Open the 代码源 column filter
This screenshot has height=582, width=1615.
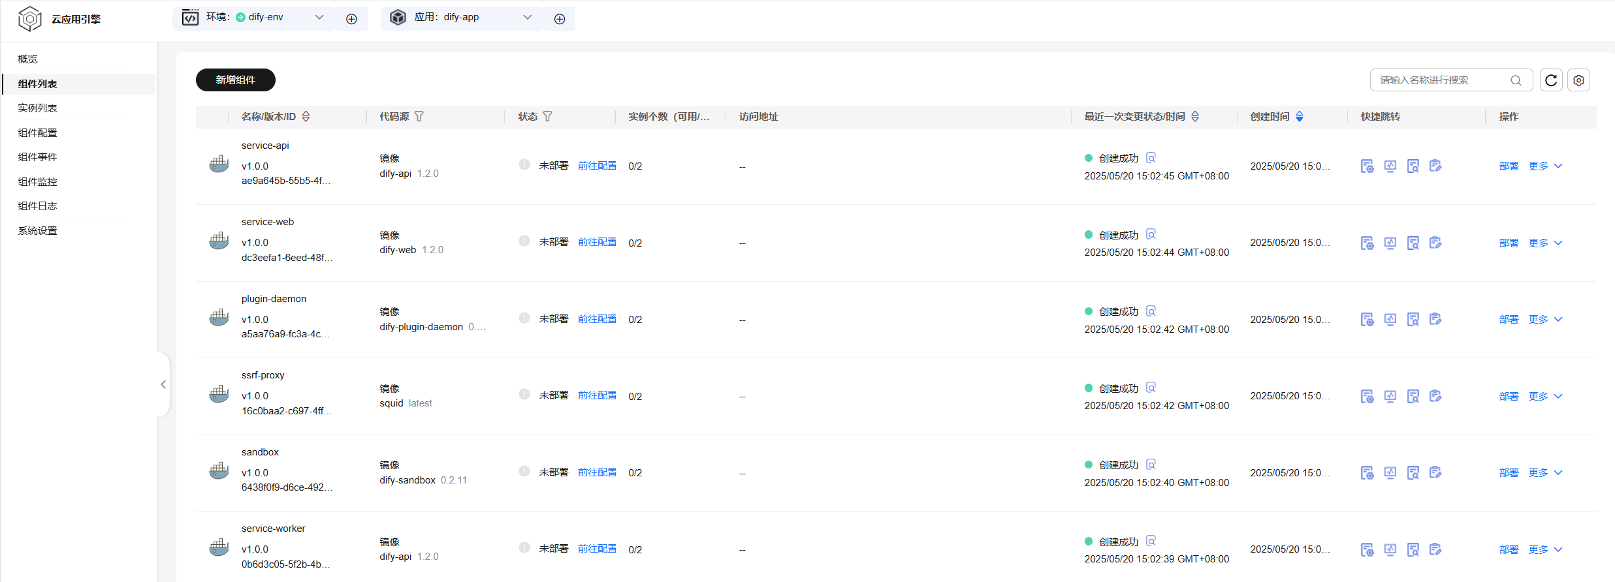pyautogui.click(x=419, y=117)
